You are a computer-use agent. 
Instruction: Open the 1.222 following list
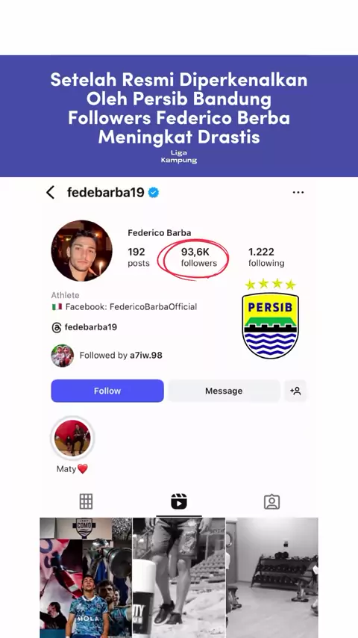coord(266,258)
